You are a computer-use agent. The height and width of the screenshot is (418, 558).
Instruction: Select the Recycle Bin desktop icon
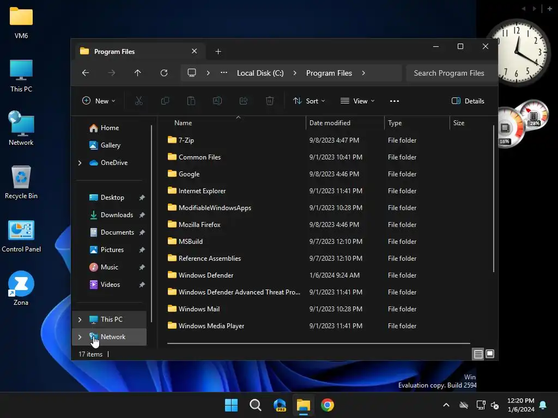point(21,182)
